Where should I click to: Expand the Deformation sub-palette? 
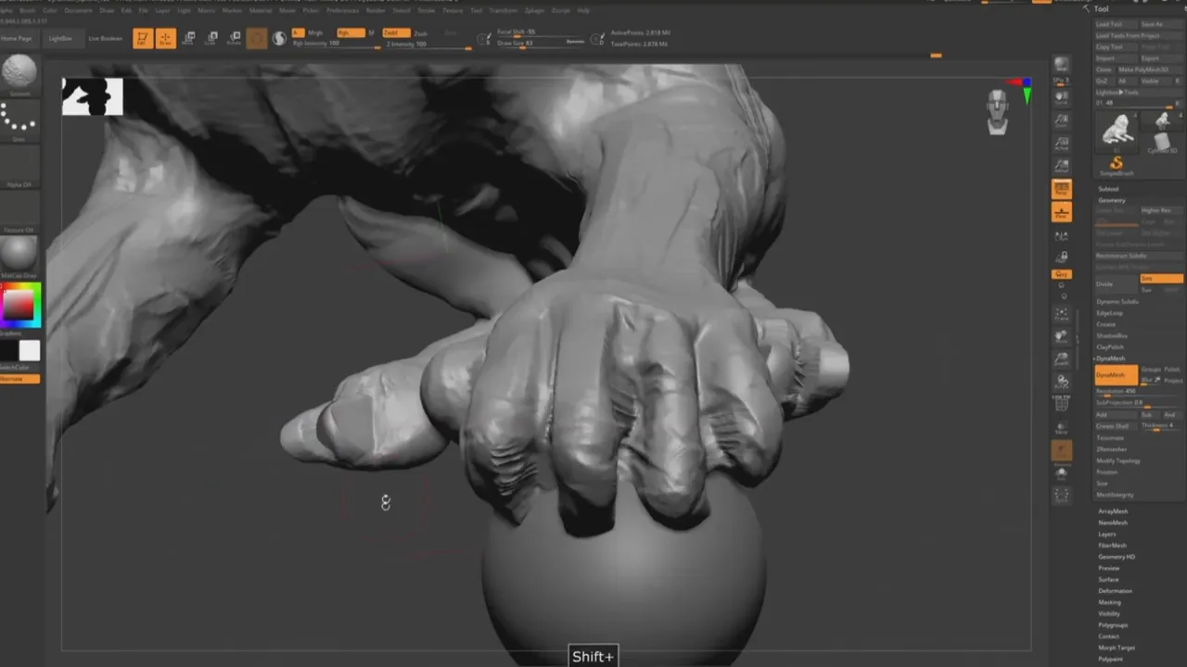click(1116, 590)
